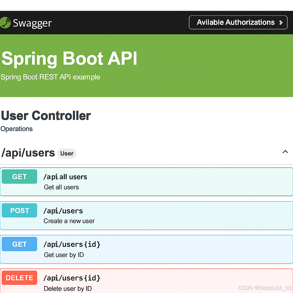This screenshot has width=293, height=293.
Task: Click the green GET badge for all users
Action: (19, 177)
